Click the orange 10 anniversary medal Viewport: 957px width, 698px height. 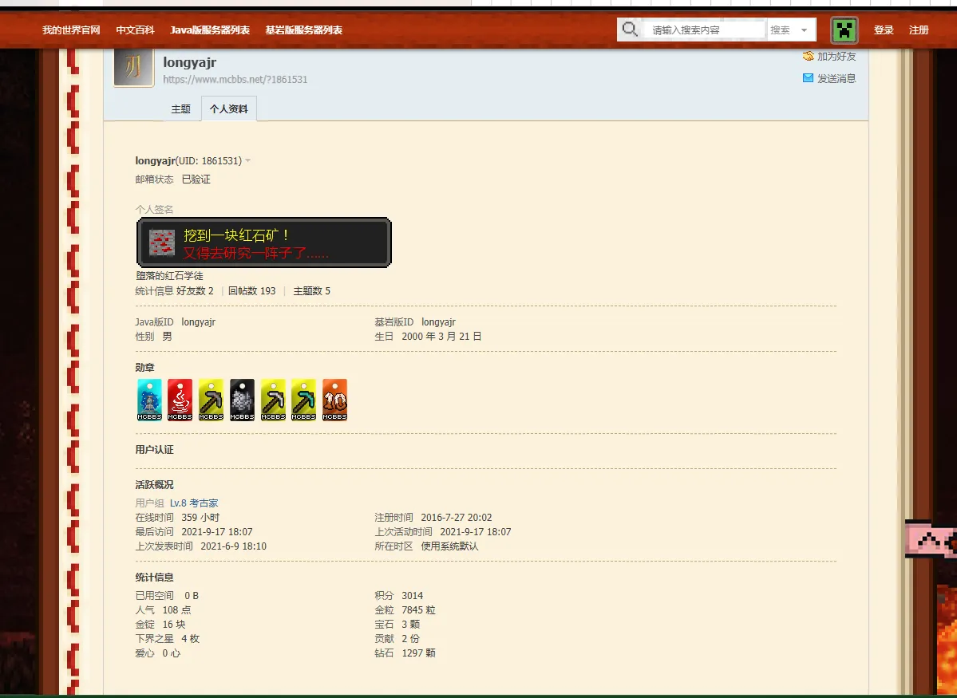pos(335,400)
